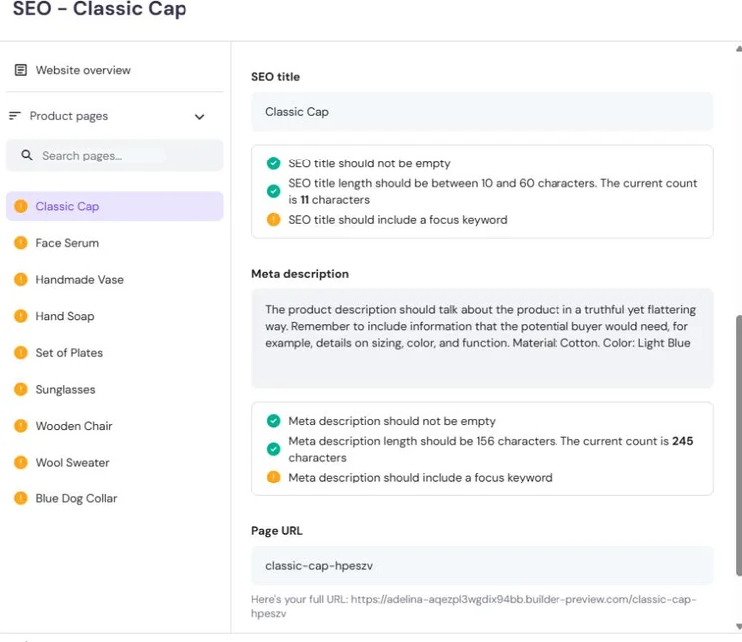Open the Face Serum page
Screen dimensions: 742x642
click(x=67, y=243)
